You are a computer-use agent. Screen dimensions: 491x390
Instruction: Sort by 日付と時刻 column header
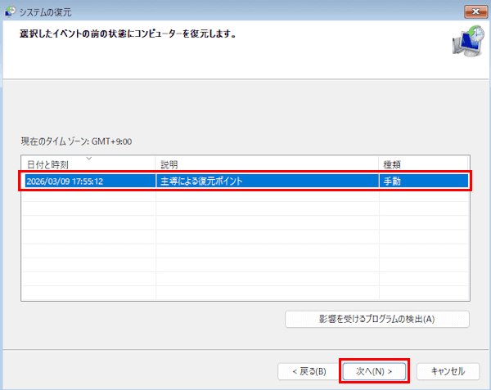[88, 164]
